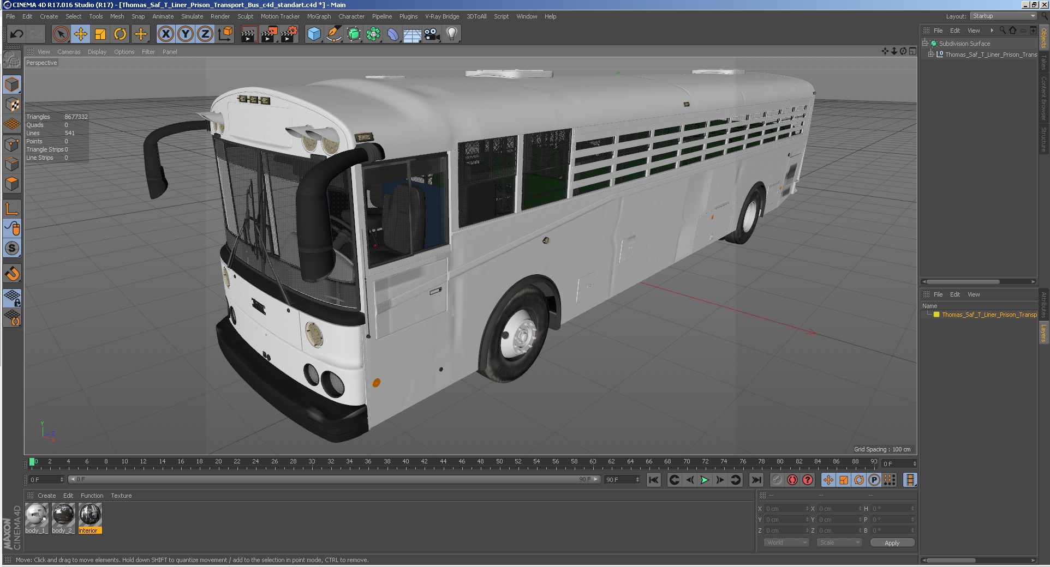The width and height of the screenshot is (1050, 567).
Task: Open the Layout Startup dropdown
Action: click(1004, 16)
